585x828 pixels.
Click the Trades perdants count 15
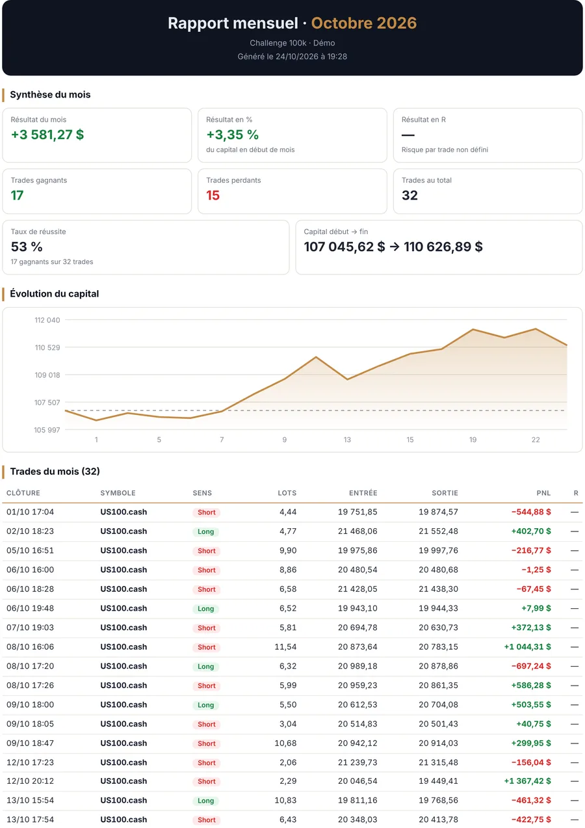pos(213,195)
